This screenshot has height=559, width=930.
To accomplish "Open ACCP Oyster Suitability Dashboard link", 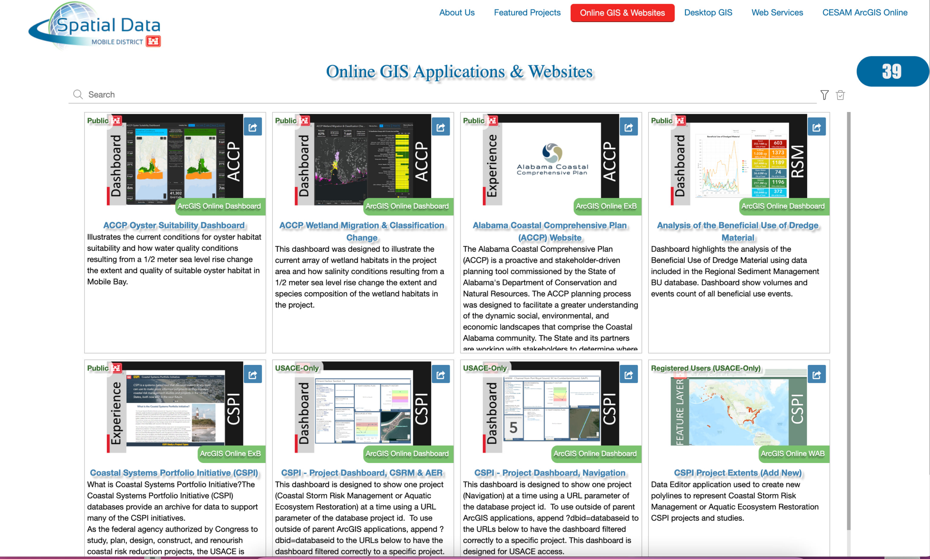I will (174, 225).
